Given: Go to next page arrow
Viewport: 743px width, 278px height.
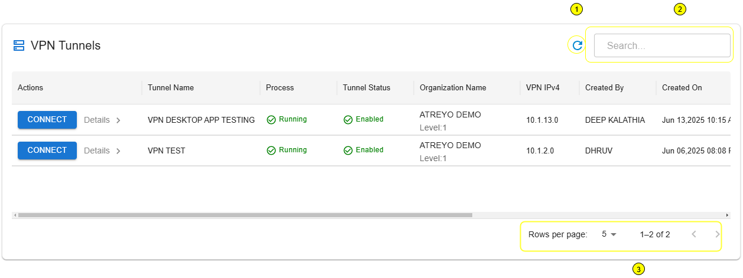Looking at the screenshot, I should click(x=717, y=234).
